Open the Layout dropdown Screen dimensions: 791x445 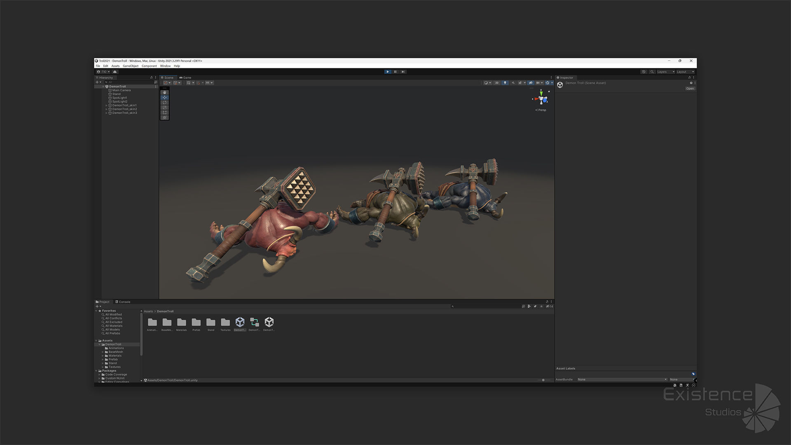pyautogui.click(x=686, y=72)
